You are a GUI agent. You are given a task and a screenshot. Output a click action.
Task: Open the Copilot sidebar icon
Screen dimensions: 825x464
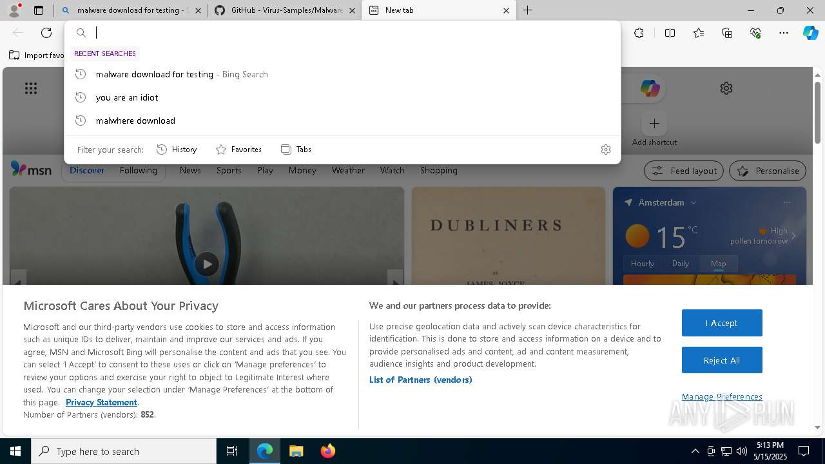811,33
